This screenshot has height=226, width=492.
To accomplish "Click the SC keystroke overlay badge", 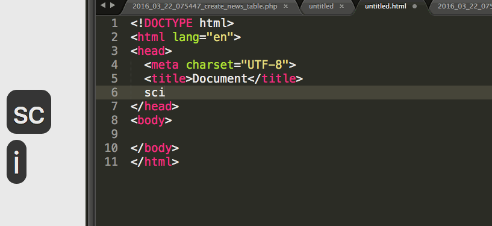I will pos(29,111).
